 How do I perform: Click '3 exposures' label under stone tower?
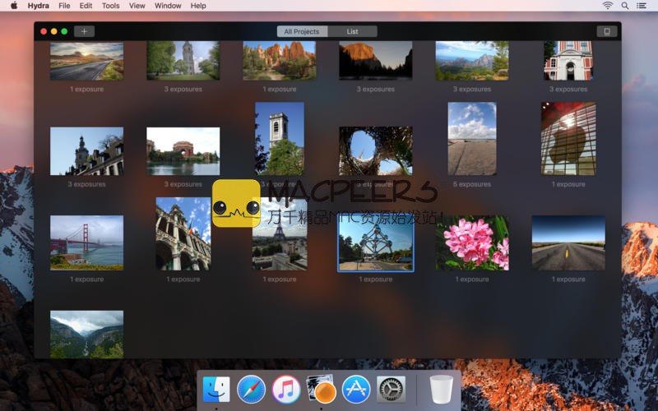[x=183, y=89]
